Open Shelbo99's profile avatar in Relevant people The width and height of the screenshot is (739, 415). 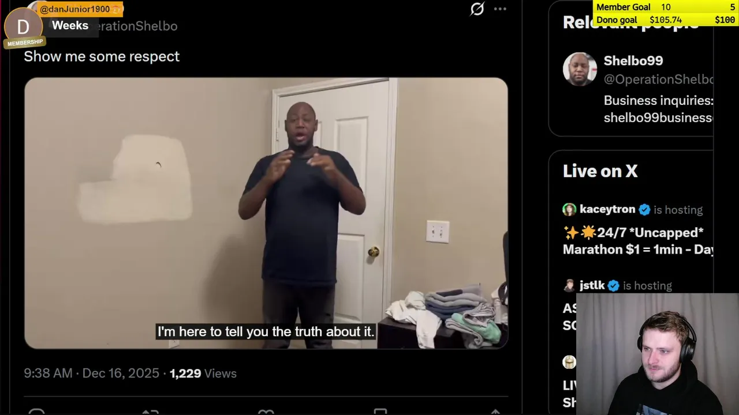click(x=580, y=69)
